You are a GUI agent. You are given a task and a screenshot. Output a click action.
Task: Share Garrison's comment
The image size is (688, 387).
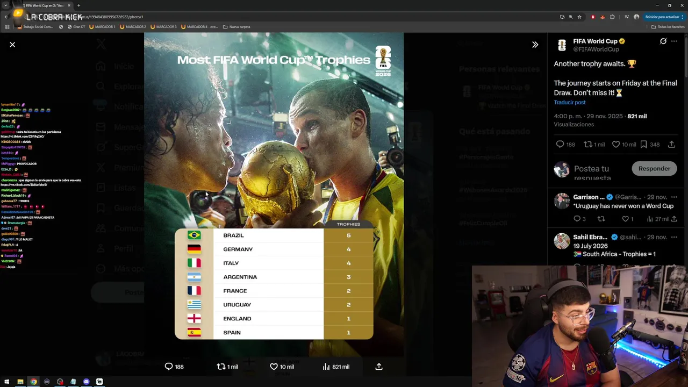(674, 219)
